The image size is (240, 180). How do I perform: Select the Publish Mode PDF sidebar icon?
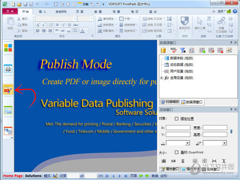point(8,89)
